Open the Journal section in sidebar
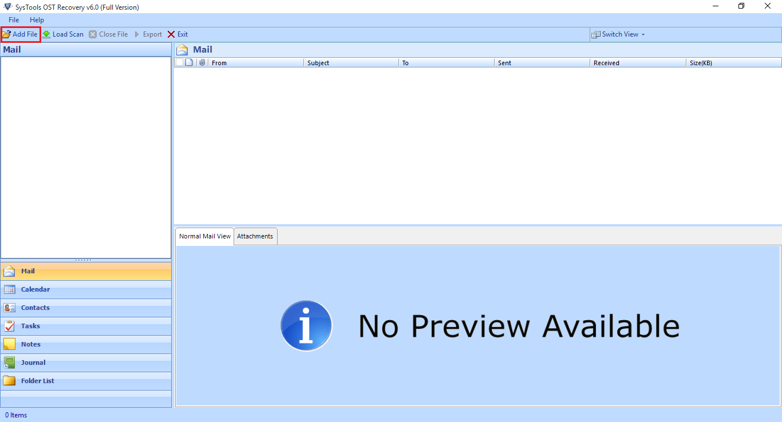Viewport: 782px width, 422px height. pyautogui.click(x=33, y=363)
